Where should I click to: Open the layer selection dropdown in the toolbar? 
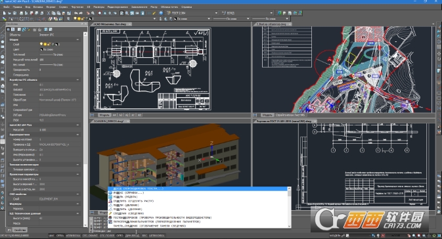click(x=154, y=19)
